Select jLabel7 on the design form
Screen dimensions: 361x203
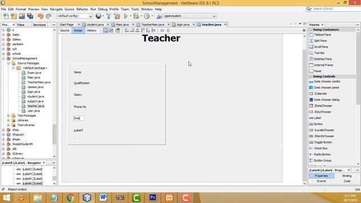click(x=78, y=130)
